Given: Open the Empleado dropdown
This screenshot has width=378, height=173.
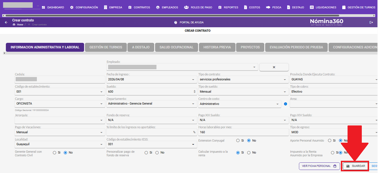Looking at the screenshot, I should 182,67.
